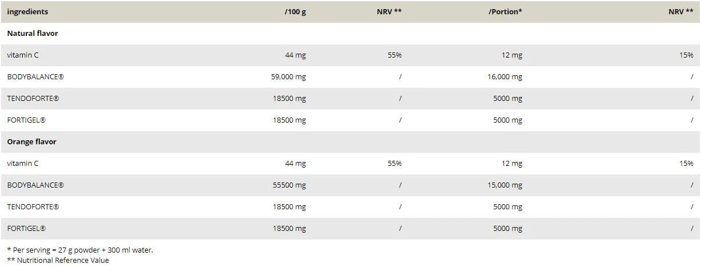This screenshot has width=701, height=268.
Task: Select the "Orange flavor" section heading
Action: click(x=32, y=141)
